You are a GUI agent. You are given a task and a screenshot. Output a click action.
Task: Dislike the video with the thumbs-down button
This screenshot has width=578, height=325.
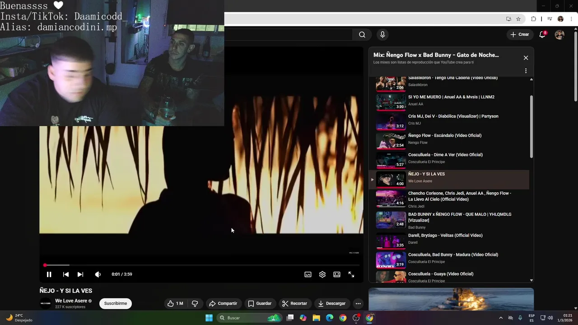[x=195, y=304]
